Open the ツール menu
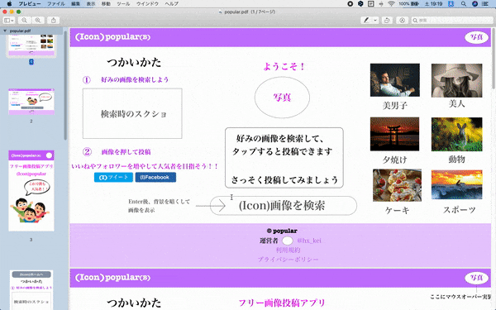Image resolution: width=496 pixels, height=310 pixels. (123, 4)
